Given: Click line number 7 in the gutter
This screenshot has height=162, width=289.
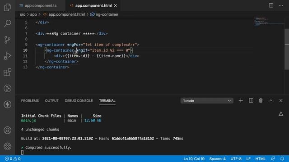Looking at the screenshot, I should point(26,33).
